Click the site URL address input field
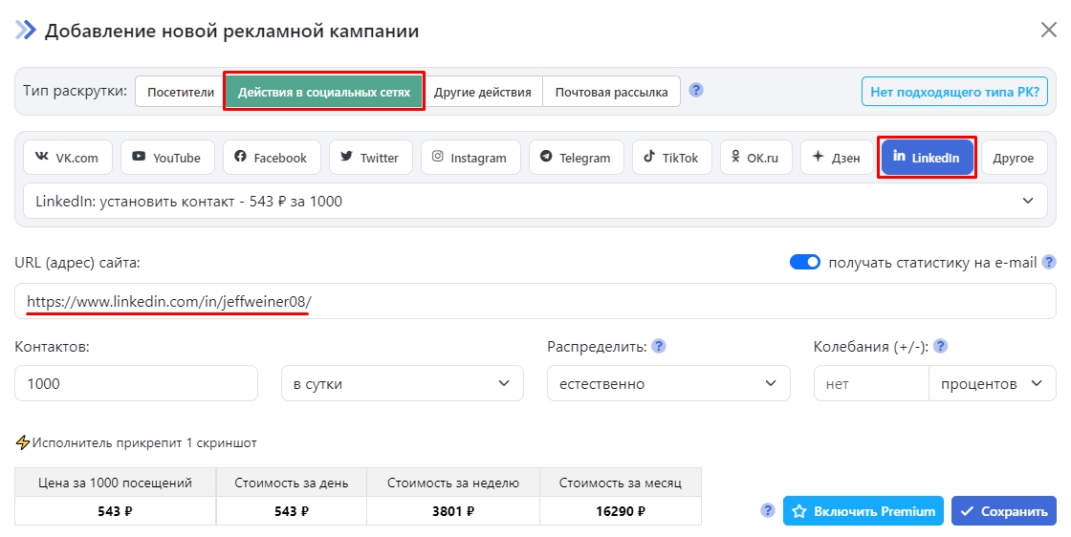The height and width of the screenshot is (537, 1071). click(x=535, y=302)
